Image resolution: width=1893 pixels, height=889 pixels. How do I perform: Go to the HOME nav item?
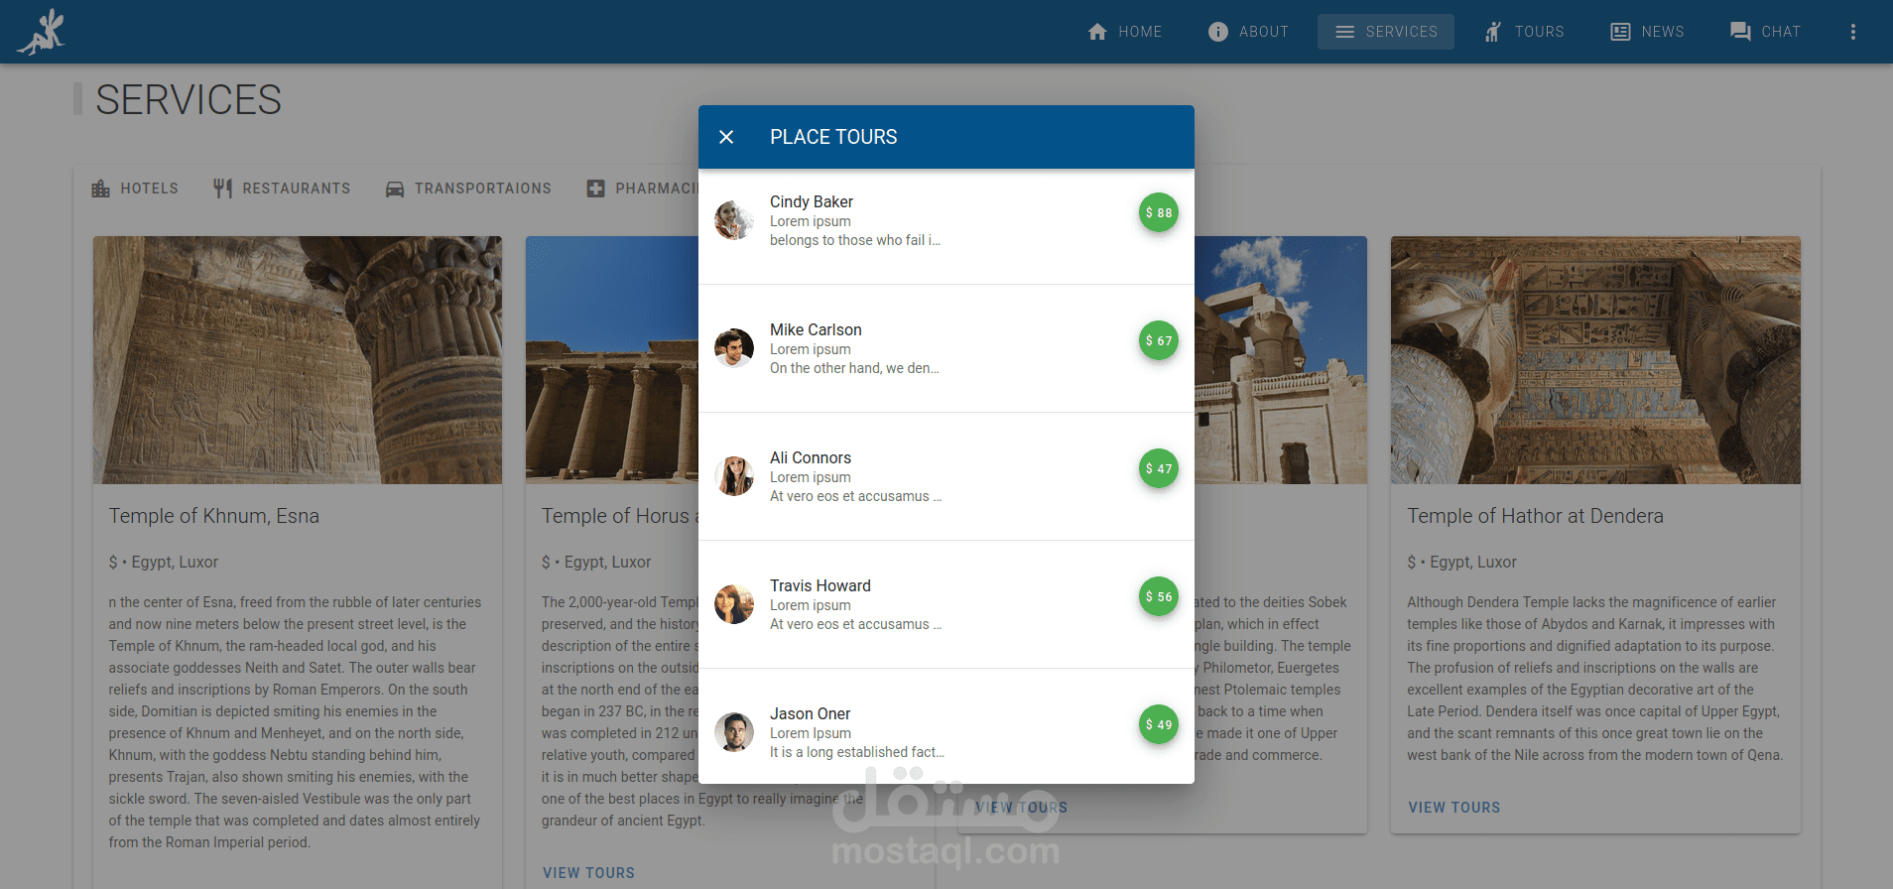click(1125, 32)
